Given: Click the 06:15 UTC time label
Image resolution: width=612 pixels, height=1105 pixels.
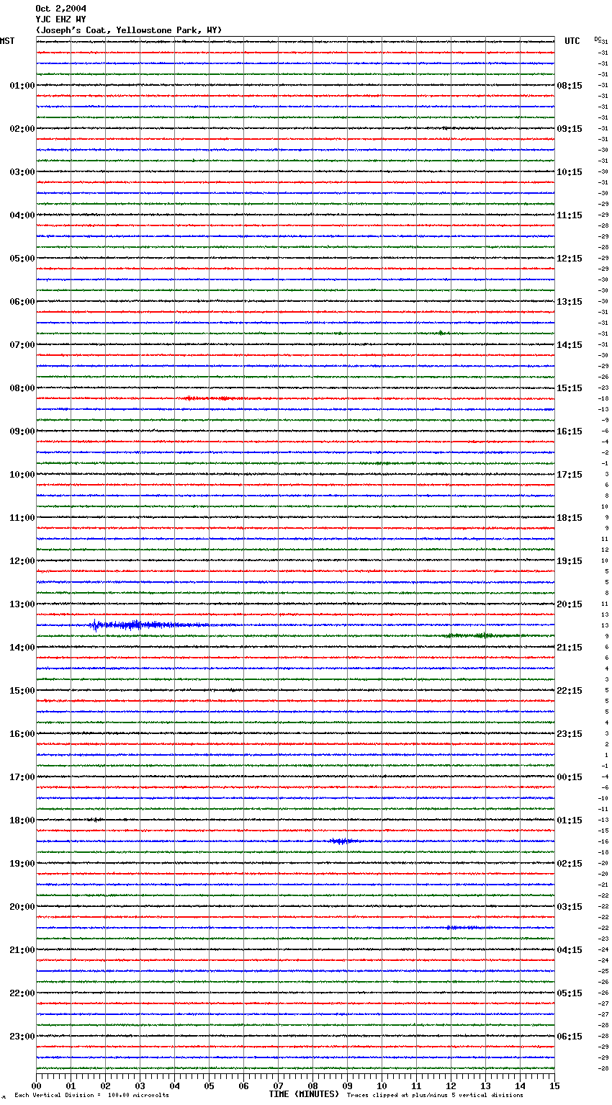Looking at the screenshot, I should point(570,1037).
